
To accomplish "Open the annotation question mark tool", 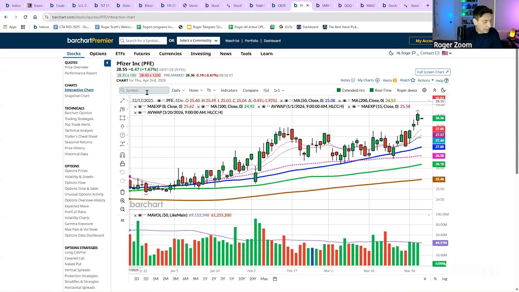I will pyautogui.click(x=122, y=135).
